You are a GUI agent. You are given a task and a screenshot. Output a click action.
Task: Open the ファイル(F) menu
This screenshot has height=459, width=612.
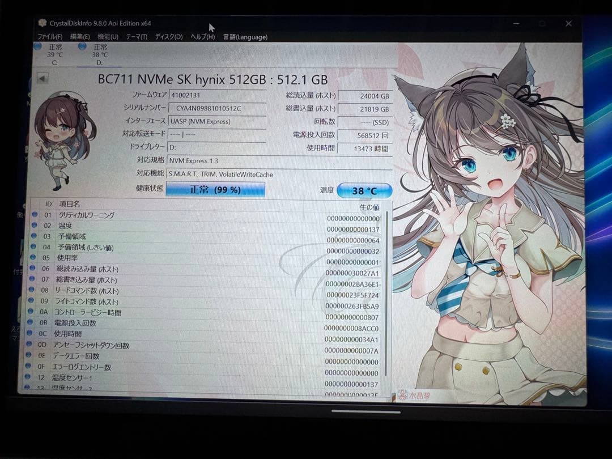coord(50,37)
